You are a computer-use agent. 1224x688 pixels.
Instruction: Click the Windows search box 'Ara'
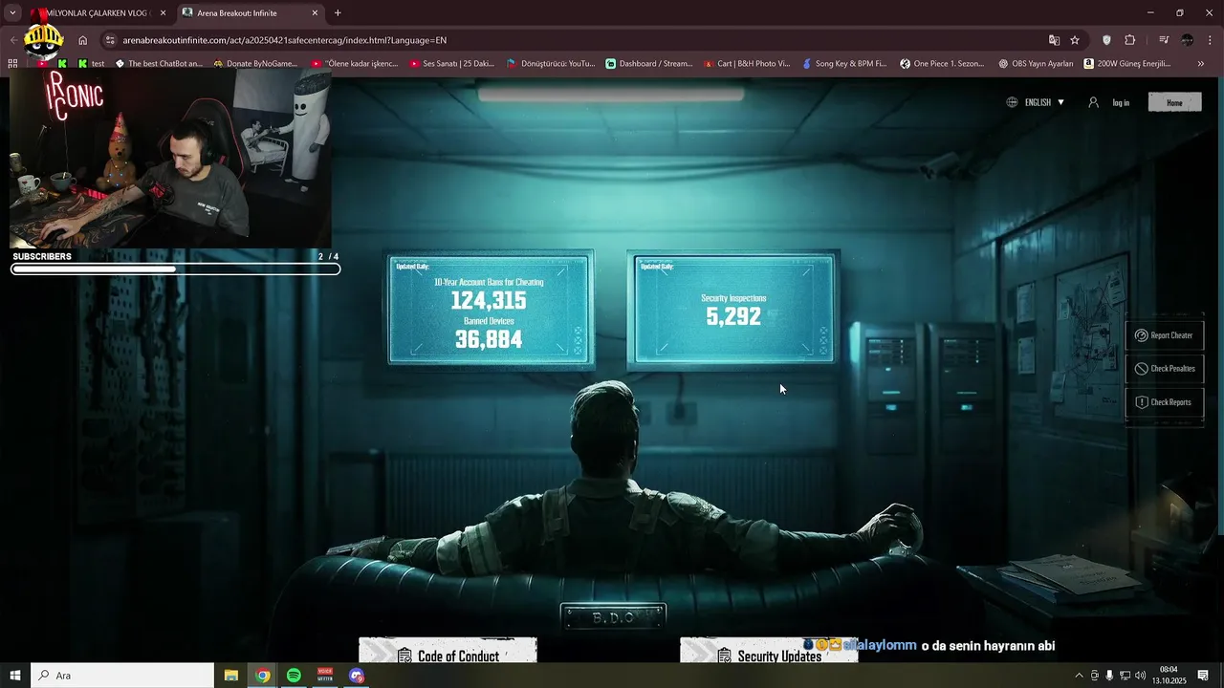122,676
